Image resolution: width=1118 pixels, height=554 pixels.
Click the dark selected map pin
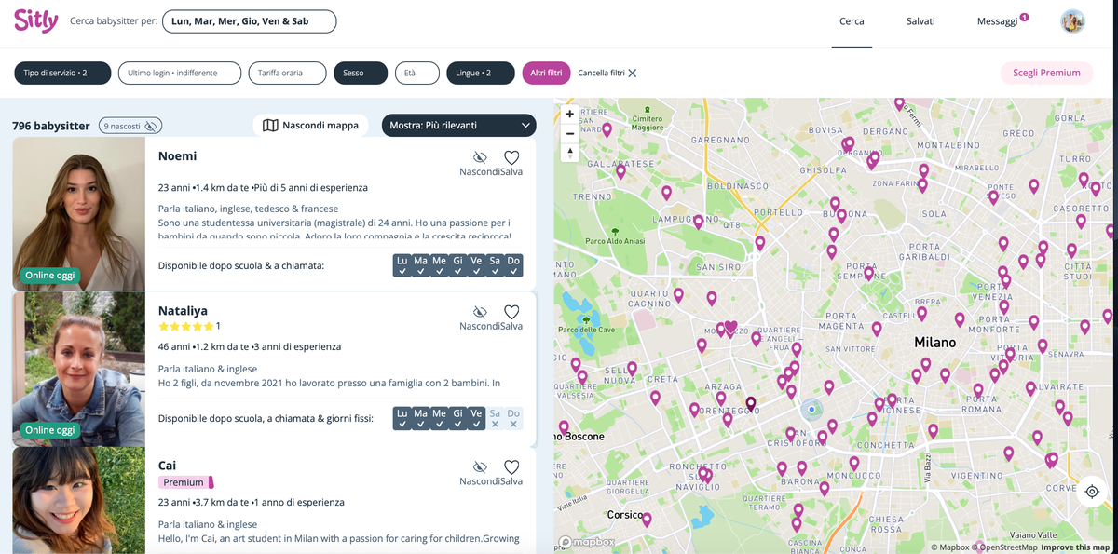click(751, 404)
